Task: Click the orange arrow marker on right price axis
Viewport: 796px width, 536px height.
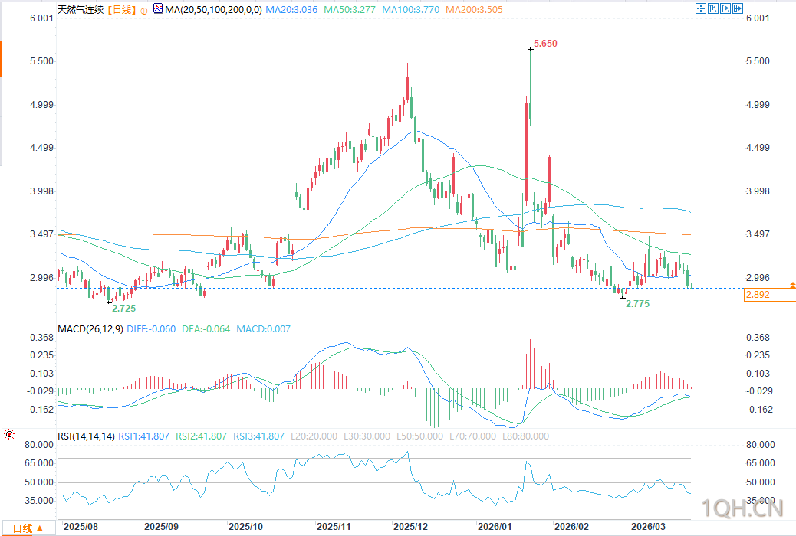Action: point(792,284)
